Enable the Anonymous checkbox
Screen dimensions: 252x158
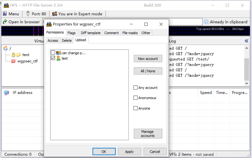(135, 98)
